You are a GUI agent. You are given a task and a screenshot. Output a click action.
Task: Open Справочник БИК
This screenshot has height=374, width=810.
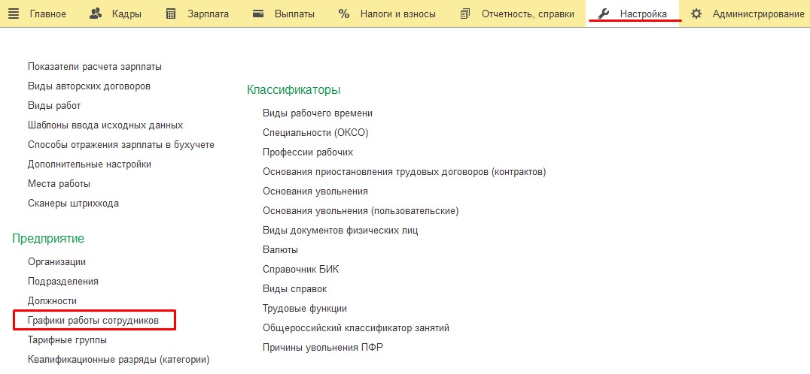coord(300,270)
